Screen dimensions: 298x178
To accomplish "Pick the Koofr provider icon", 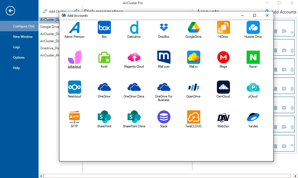I will (104, 57).
